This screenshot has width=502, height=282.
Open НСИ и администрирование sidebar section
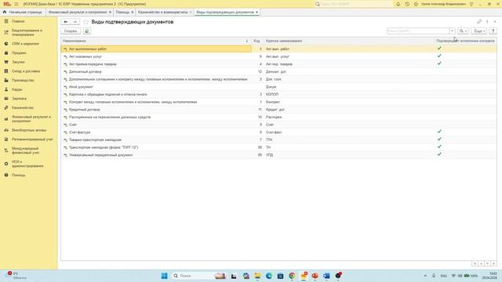pyautogui.click(x=27, y=164)
